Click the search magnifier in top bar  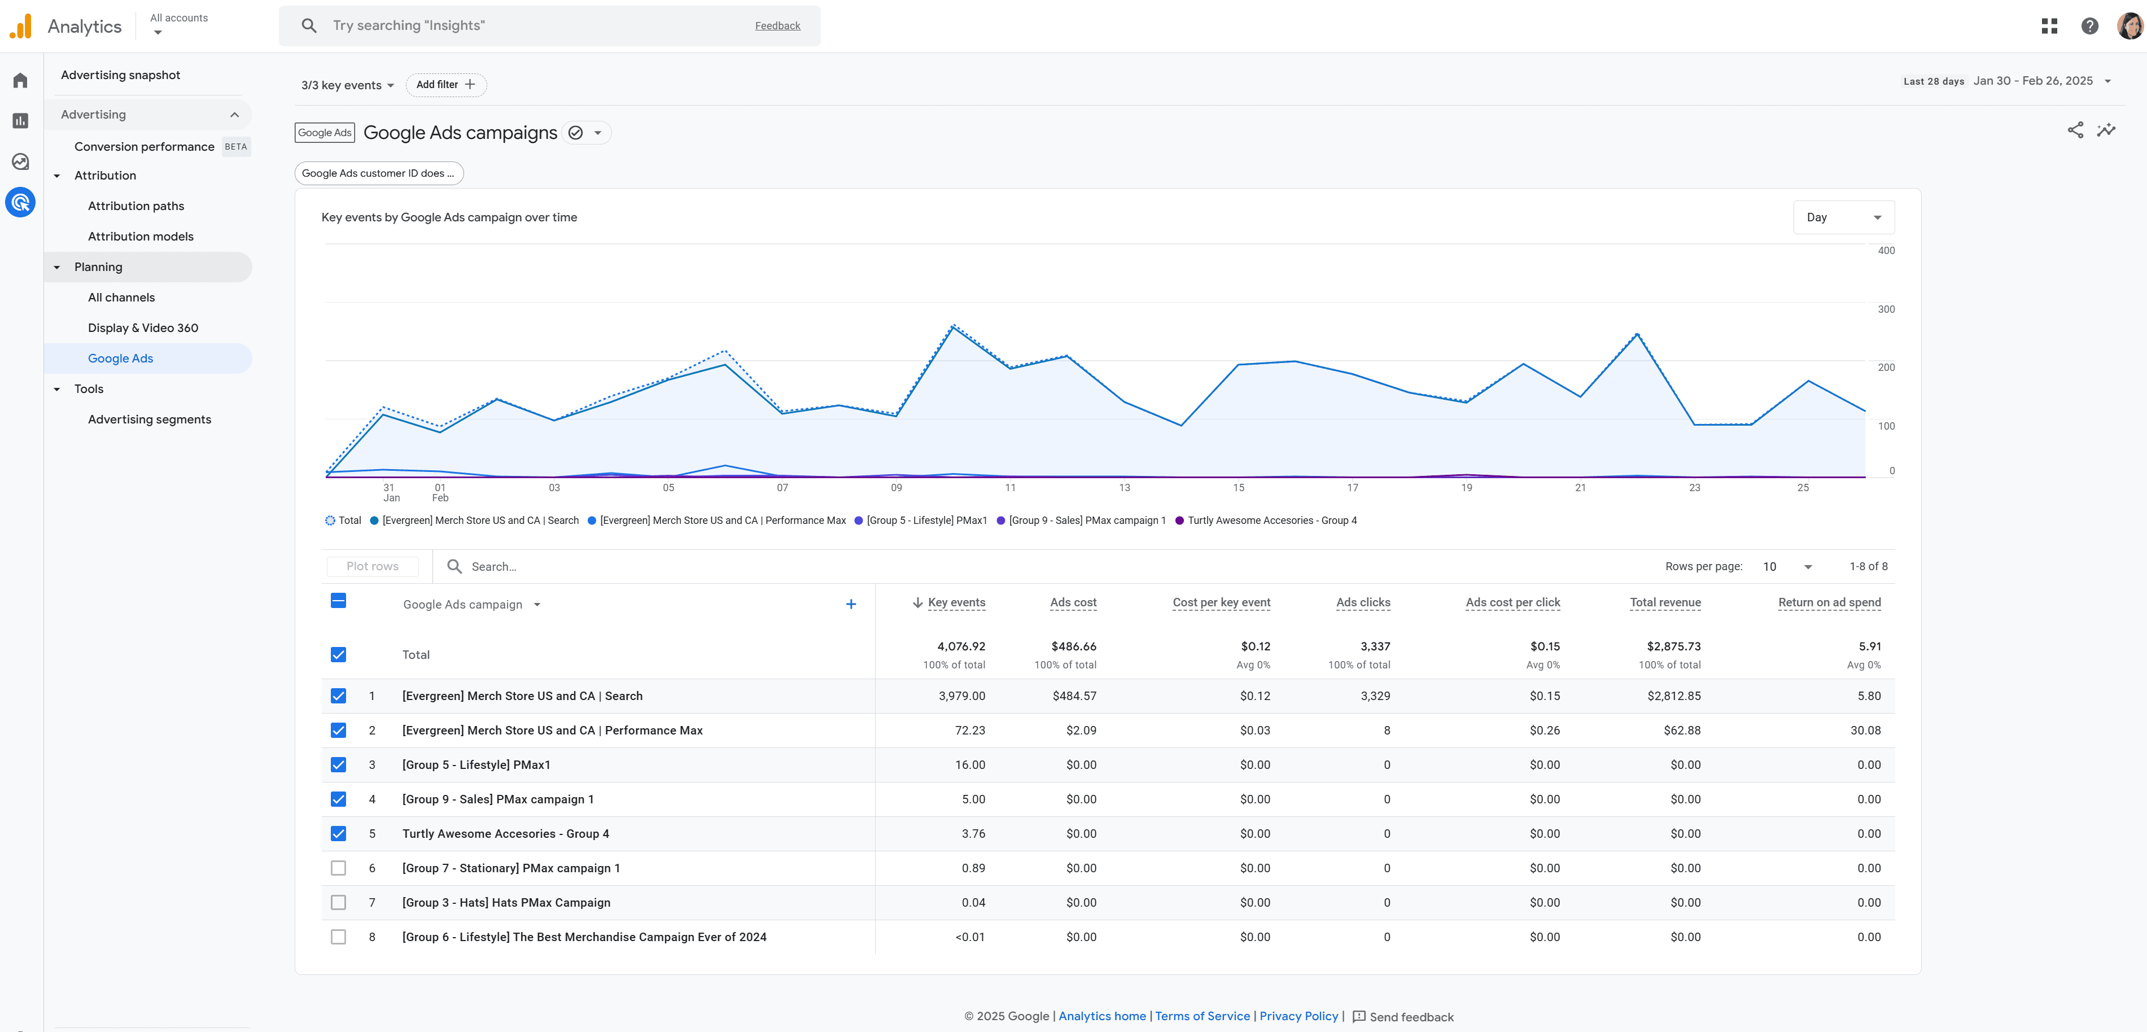[309, 26]
